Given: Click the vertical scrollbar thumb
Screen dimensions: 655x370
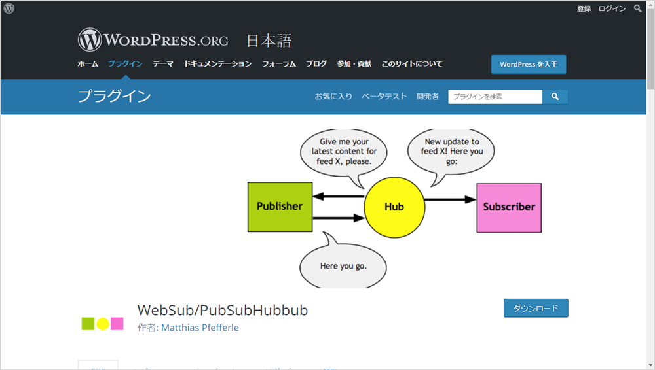Looking at the screenshot, I should tap(650, 48).
